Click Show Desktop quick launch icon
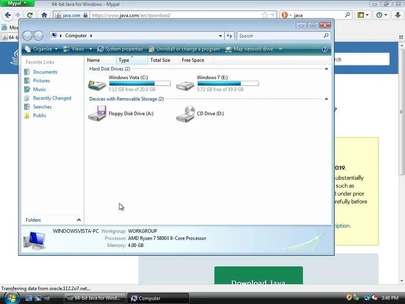 point(28,298)
